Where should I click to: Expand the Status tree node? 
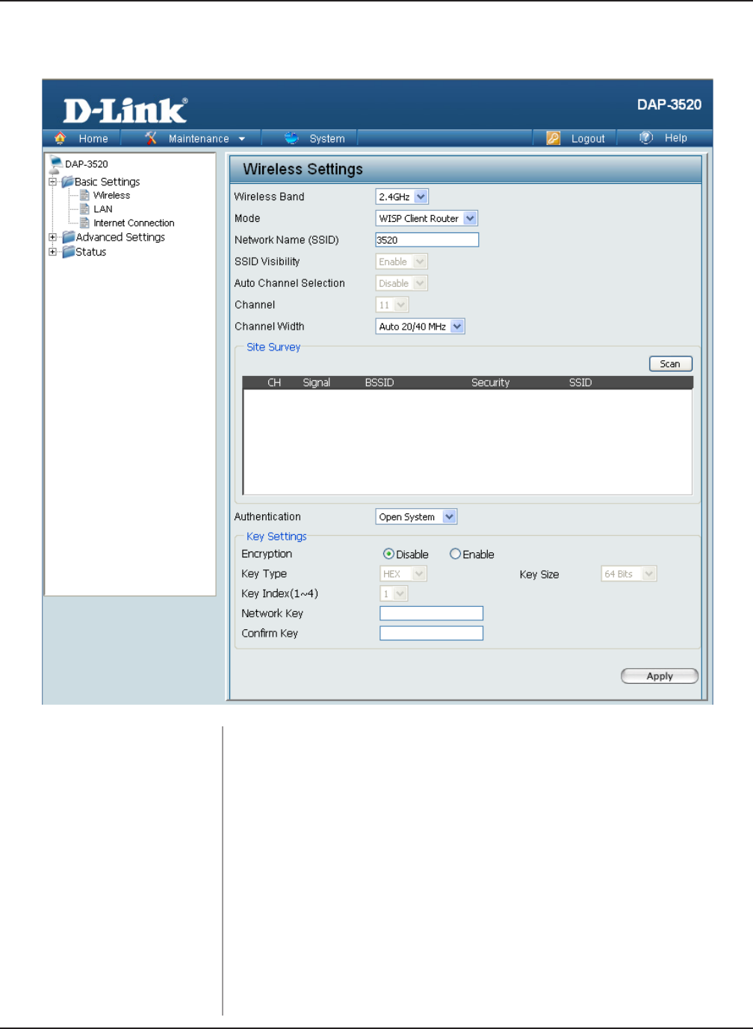[x=52, y=252]
